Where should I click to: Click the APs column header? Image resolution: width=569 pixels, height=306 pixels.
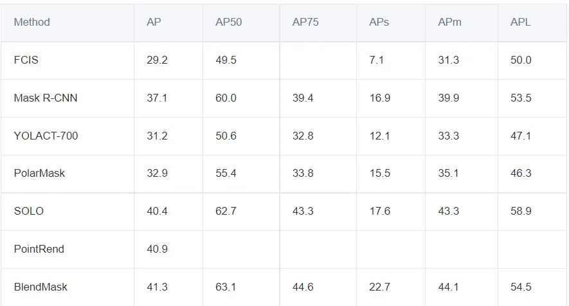click(x=379, y=22)
